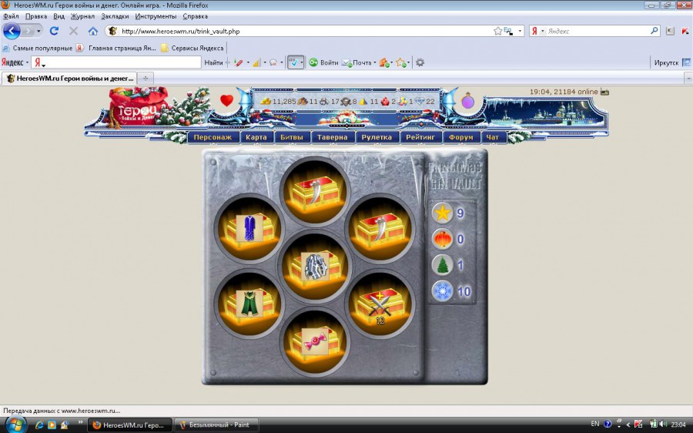Screen dimensions: 693x433
Task: Open the bottom chest with the candy
Action: 315,341
